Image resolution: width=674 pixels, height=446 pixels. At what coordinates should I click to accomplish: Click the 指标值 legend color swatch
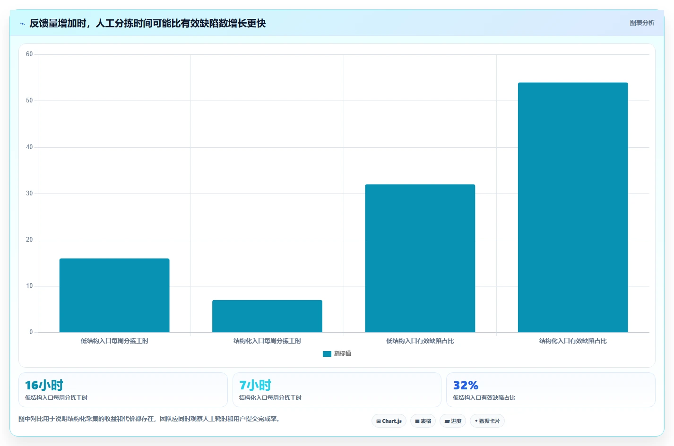(x=327, y=353)
